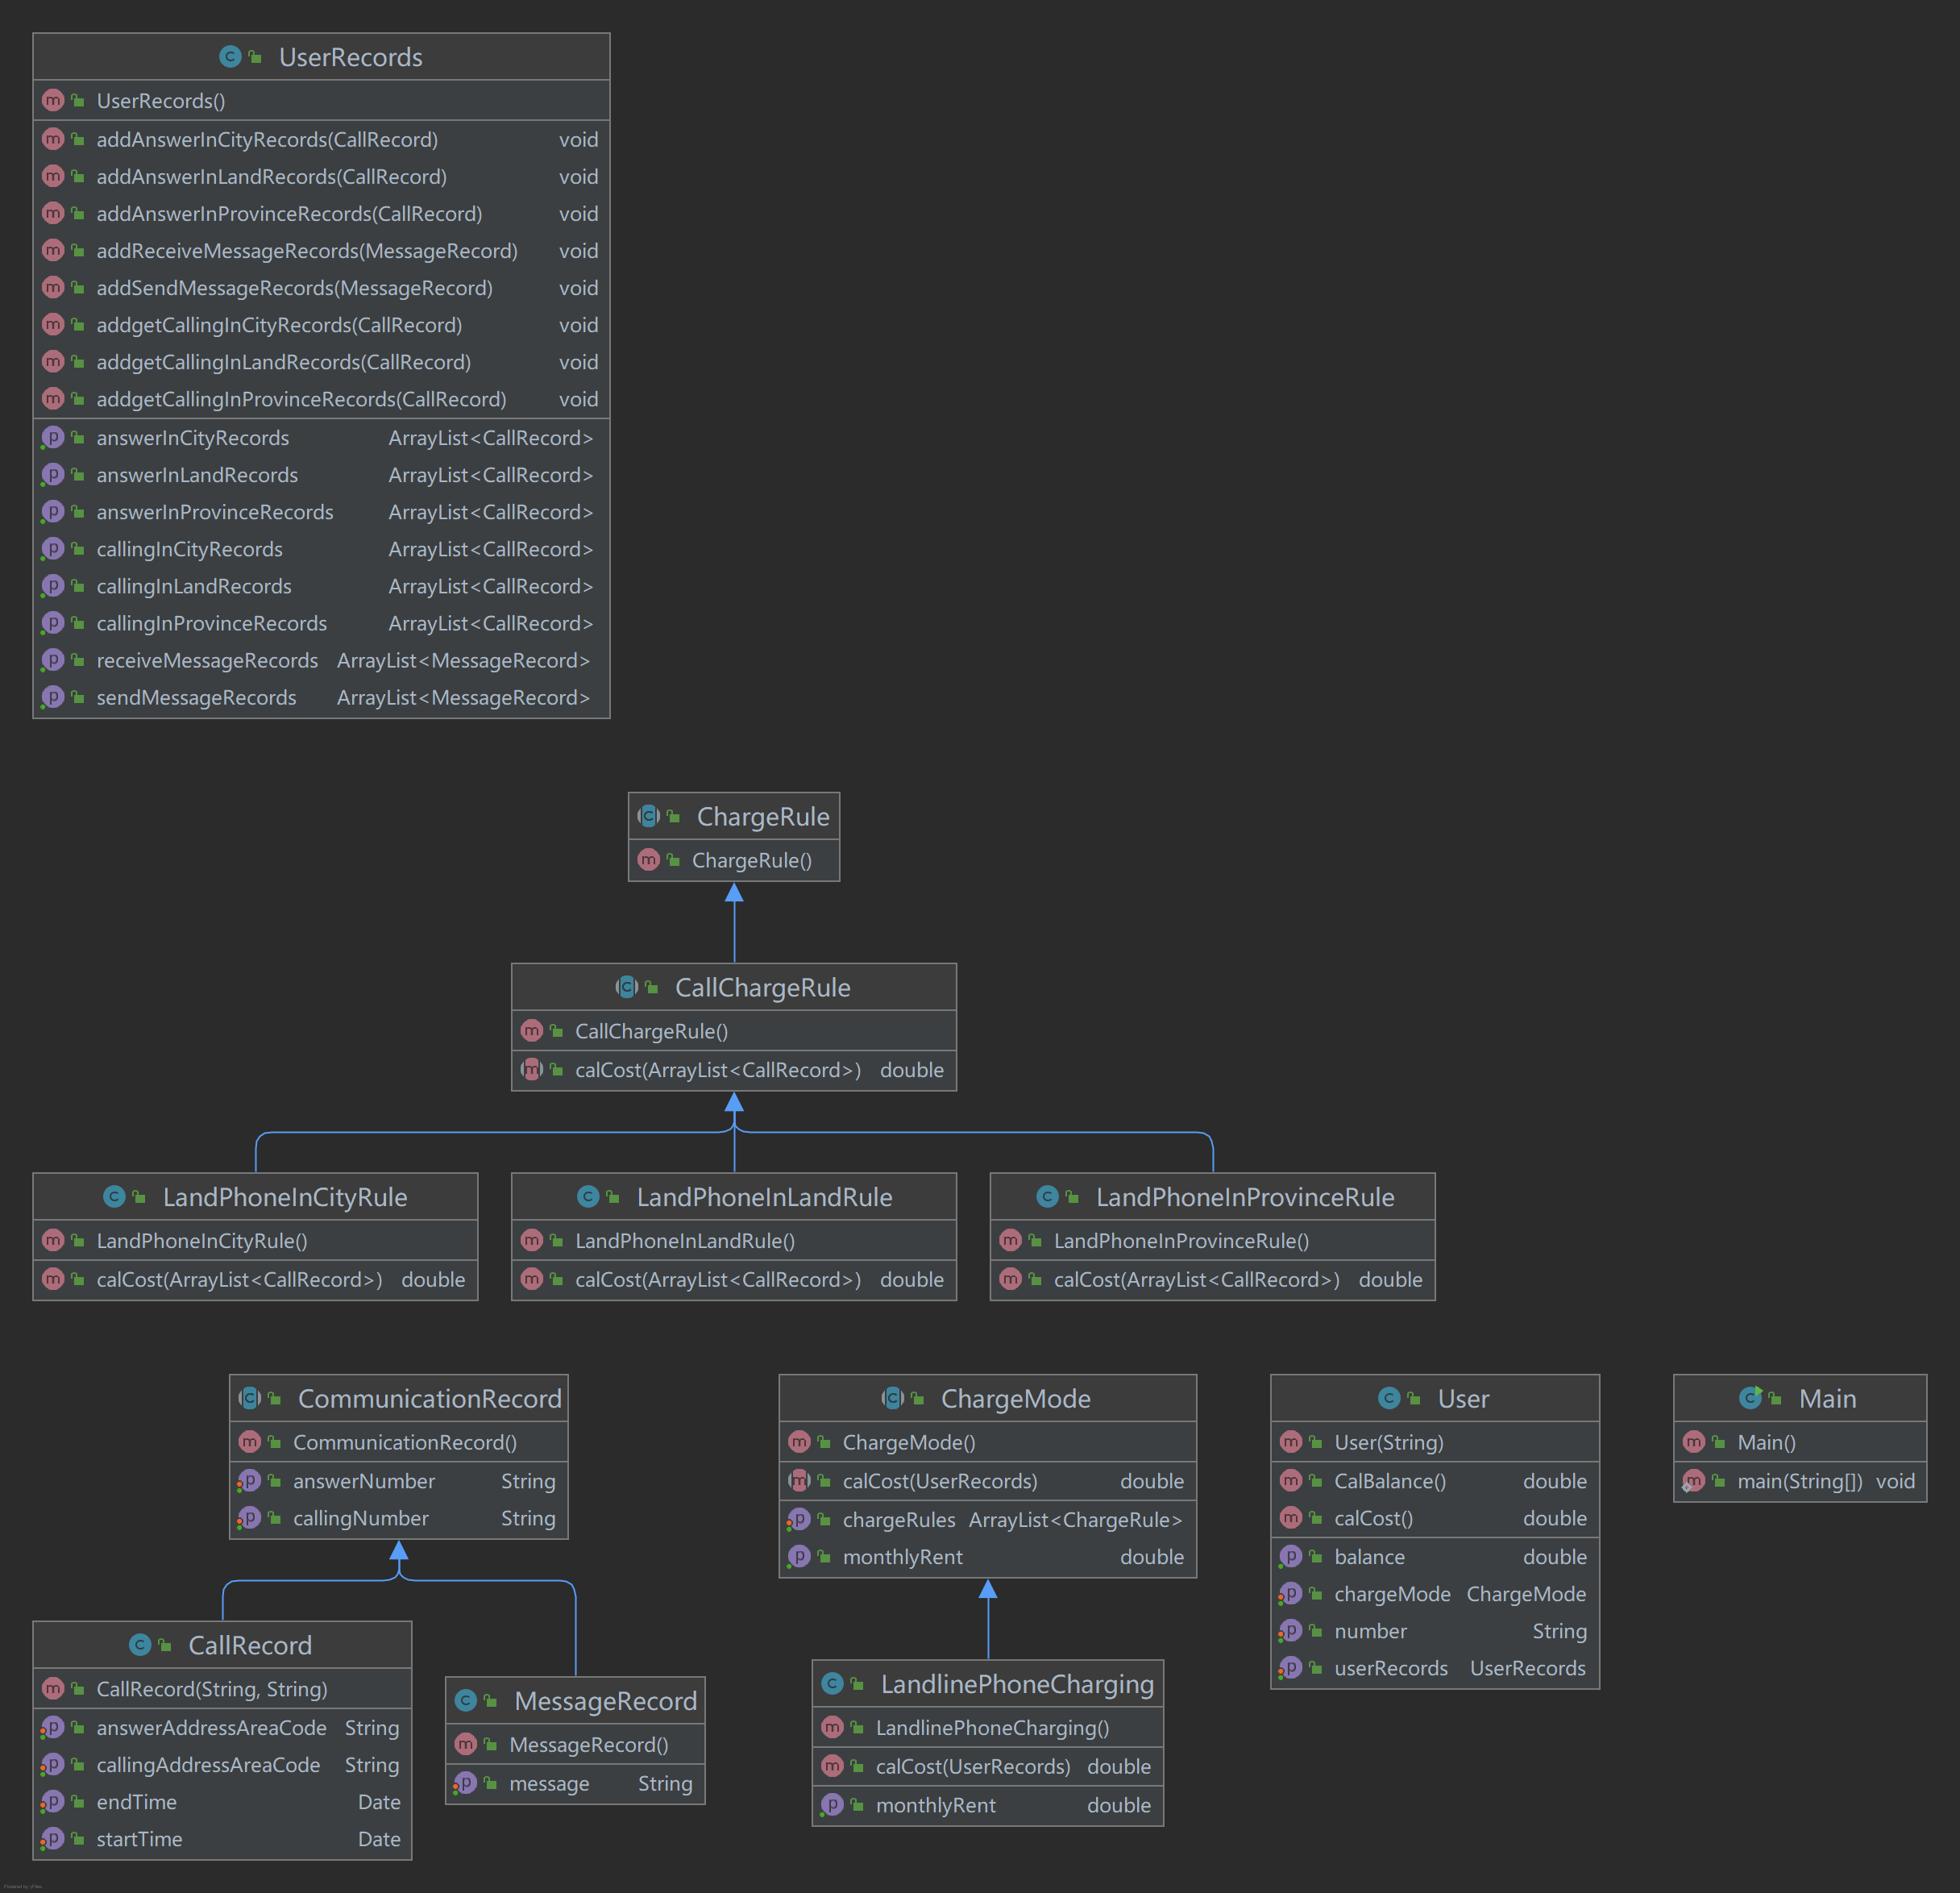The width and height of the screenshot is (1960, 1893).
Task: Click method icon of addSendMessageRecords(MessageRecord)
Action: tap(53, 288)
